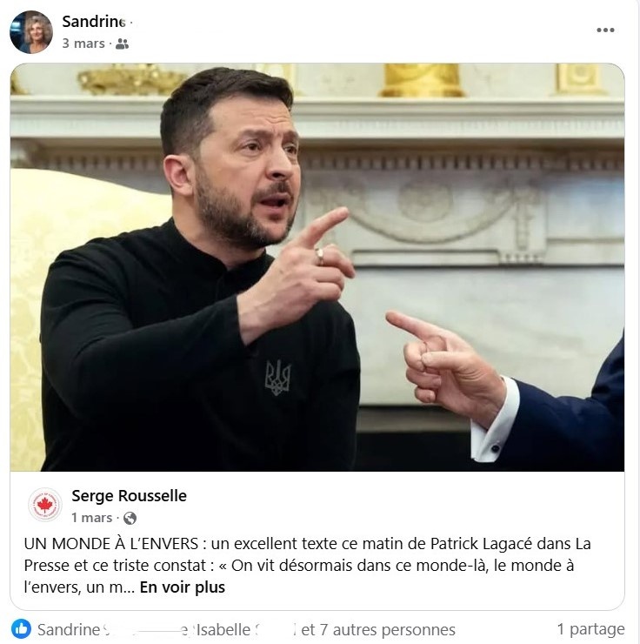
Task: Expand the text with 'En voir plus'
Action: 182,587
